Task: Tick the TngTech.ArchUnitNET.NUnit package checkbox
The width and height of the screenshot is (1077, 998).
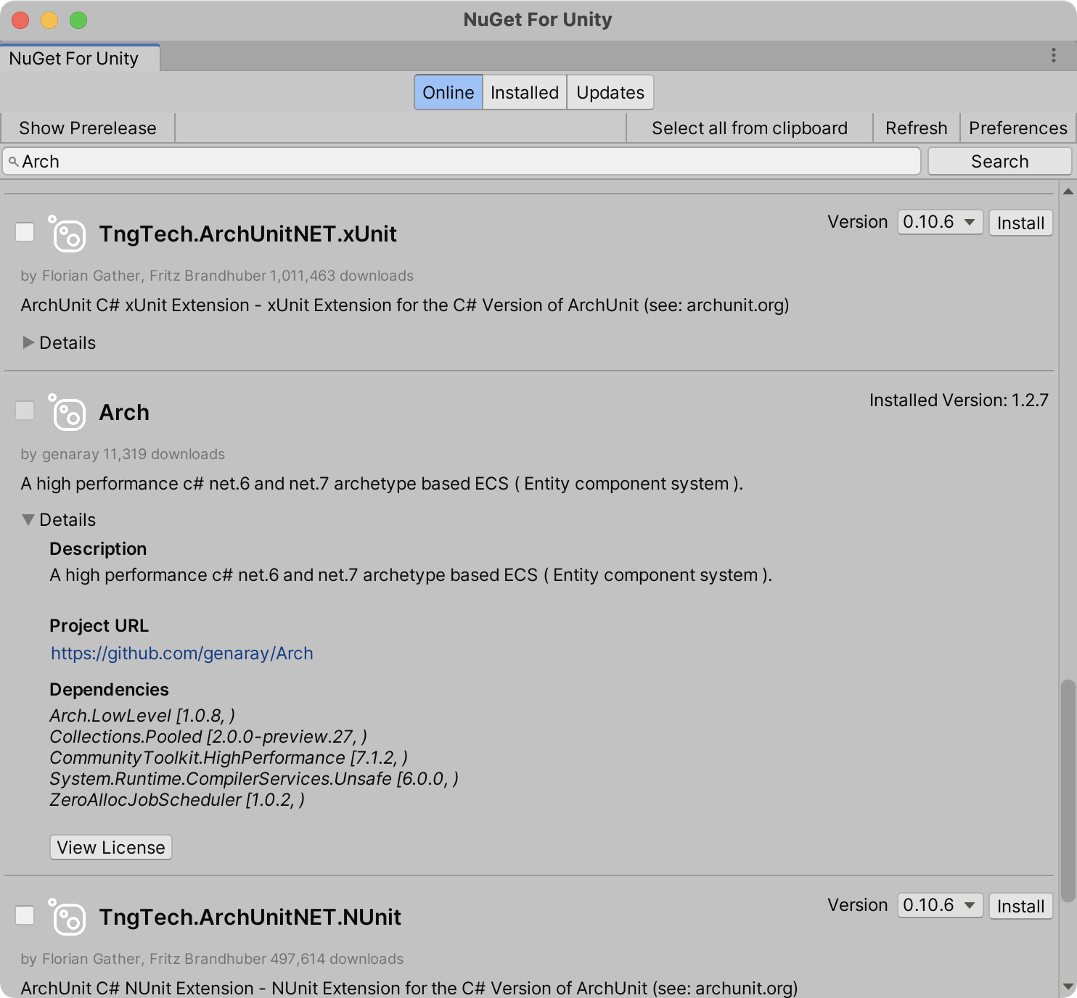Action: 25,915
